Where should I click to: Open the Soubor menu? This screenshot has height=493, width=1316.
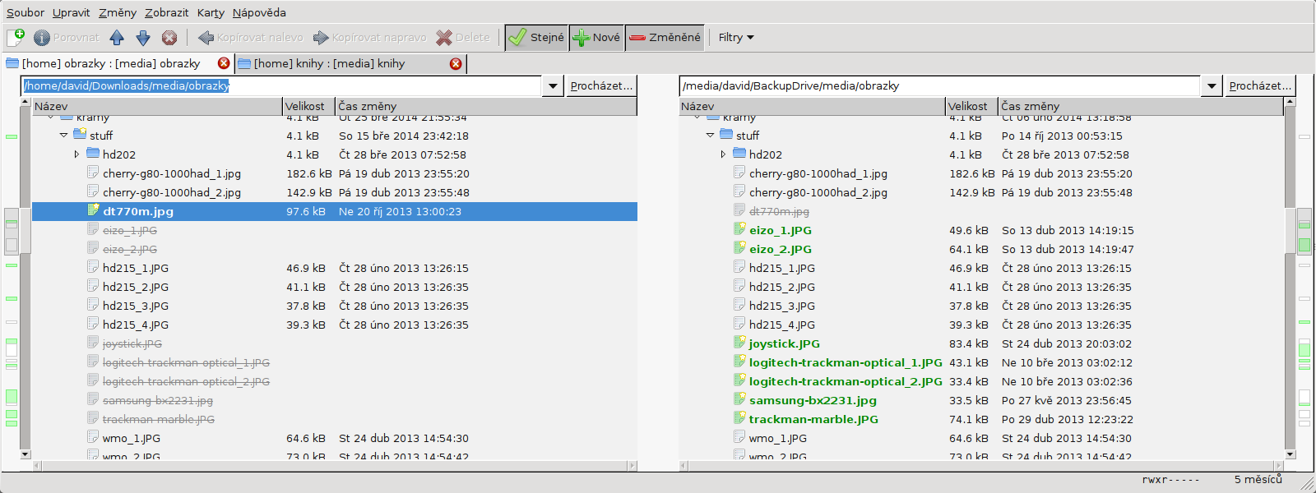[25, 12]
